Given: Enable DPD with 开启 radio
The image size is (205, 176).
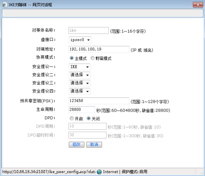Looking at the screenshot, I should [72, 118].
